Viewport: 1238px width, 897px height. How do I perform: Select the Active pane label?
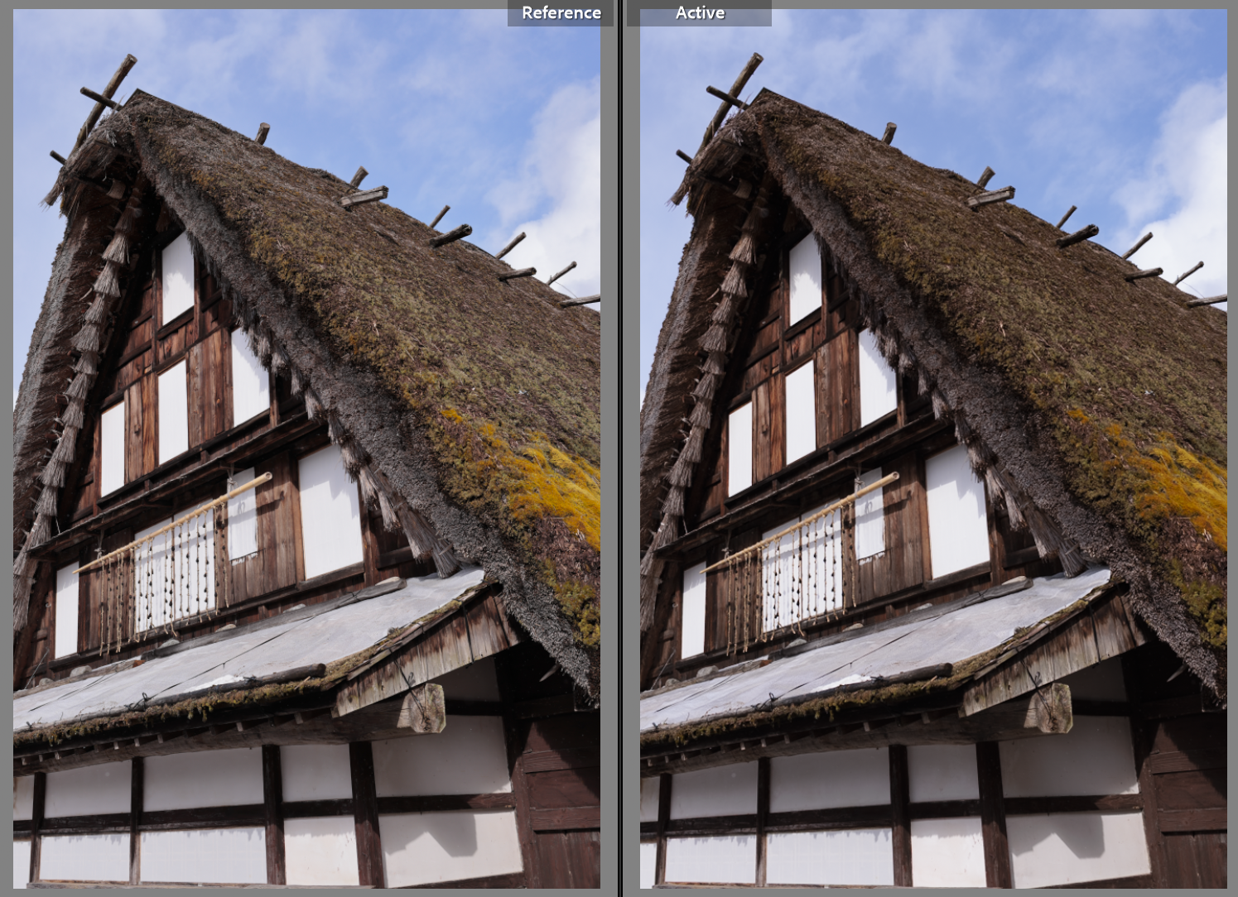pyautogui.click(x=701, y=12)
